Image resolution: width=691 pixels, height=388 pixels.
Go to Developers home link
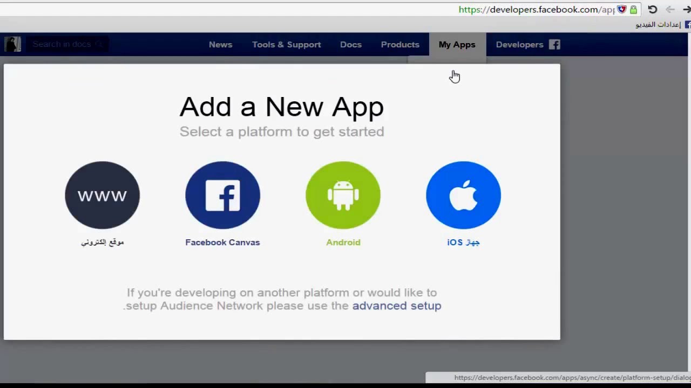coord(519,45)
